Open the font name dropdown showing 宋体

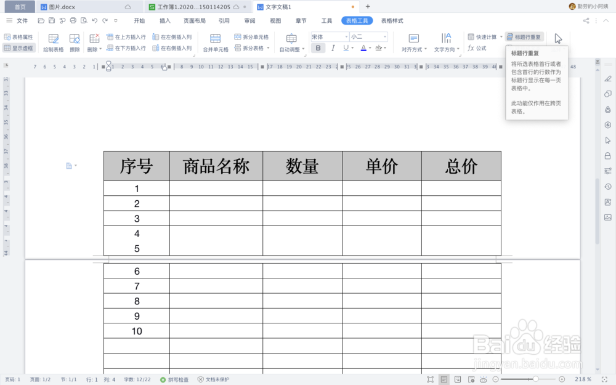tap(328, 37)
